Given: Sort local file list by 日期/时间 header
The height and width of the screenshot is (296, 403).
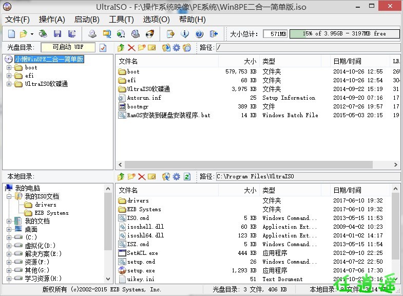Looking at the screenshot, I should pos(360,190).
